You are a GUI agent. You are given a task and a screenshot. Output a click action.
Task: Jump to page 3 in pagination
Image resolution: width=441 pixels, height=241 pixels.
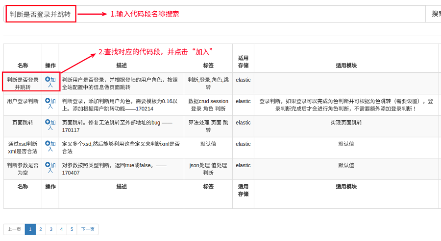51,229
